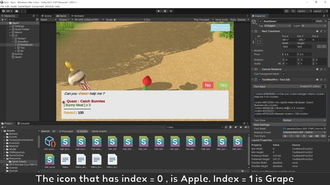Screen dimensions: 330x185
Task: Open the account dropdown in the toolbar
Action: click(x=8, y=11)
